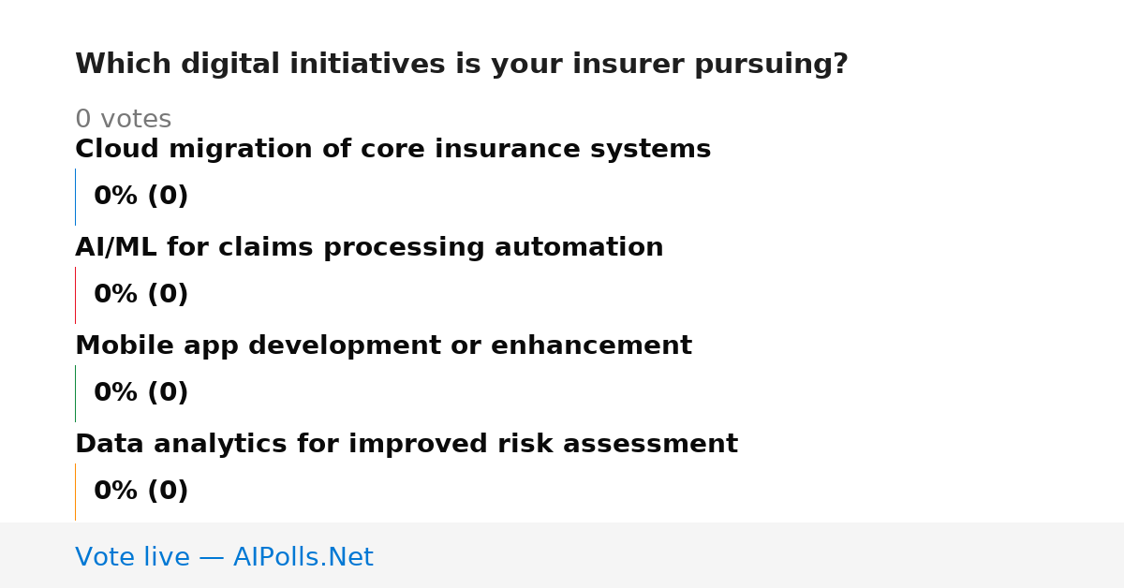The width and height of the screenshot is (1124, 588).
Task: Choose AI/ML for claims processing automation
Action: (x=369, y=248)
